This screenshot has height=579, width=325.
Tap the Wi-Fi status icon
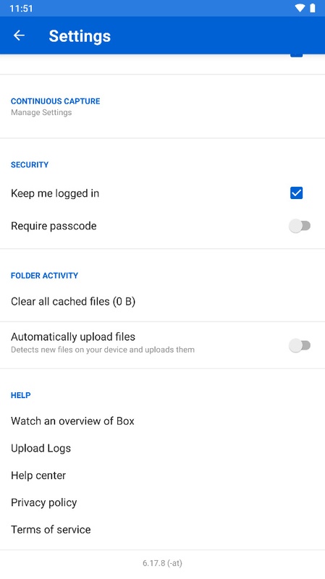point(300,8)
